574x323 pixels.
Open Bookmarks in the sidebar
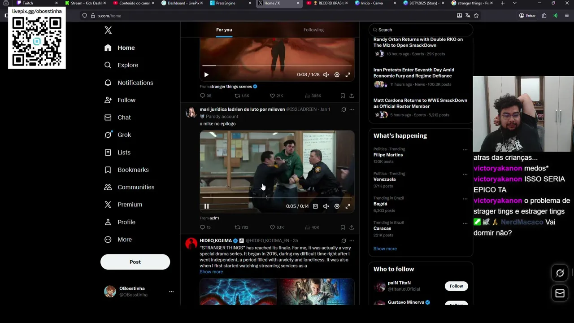point(126,170)
